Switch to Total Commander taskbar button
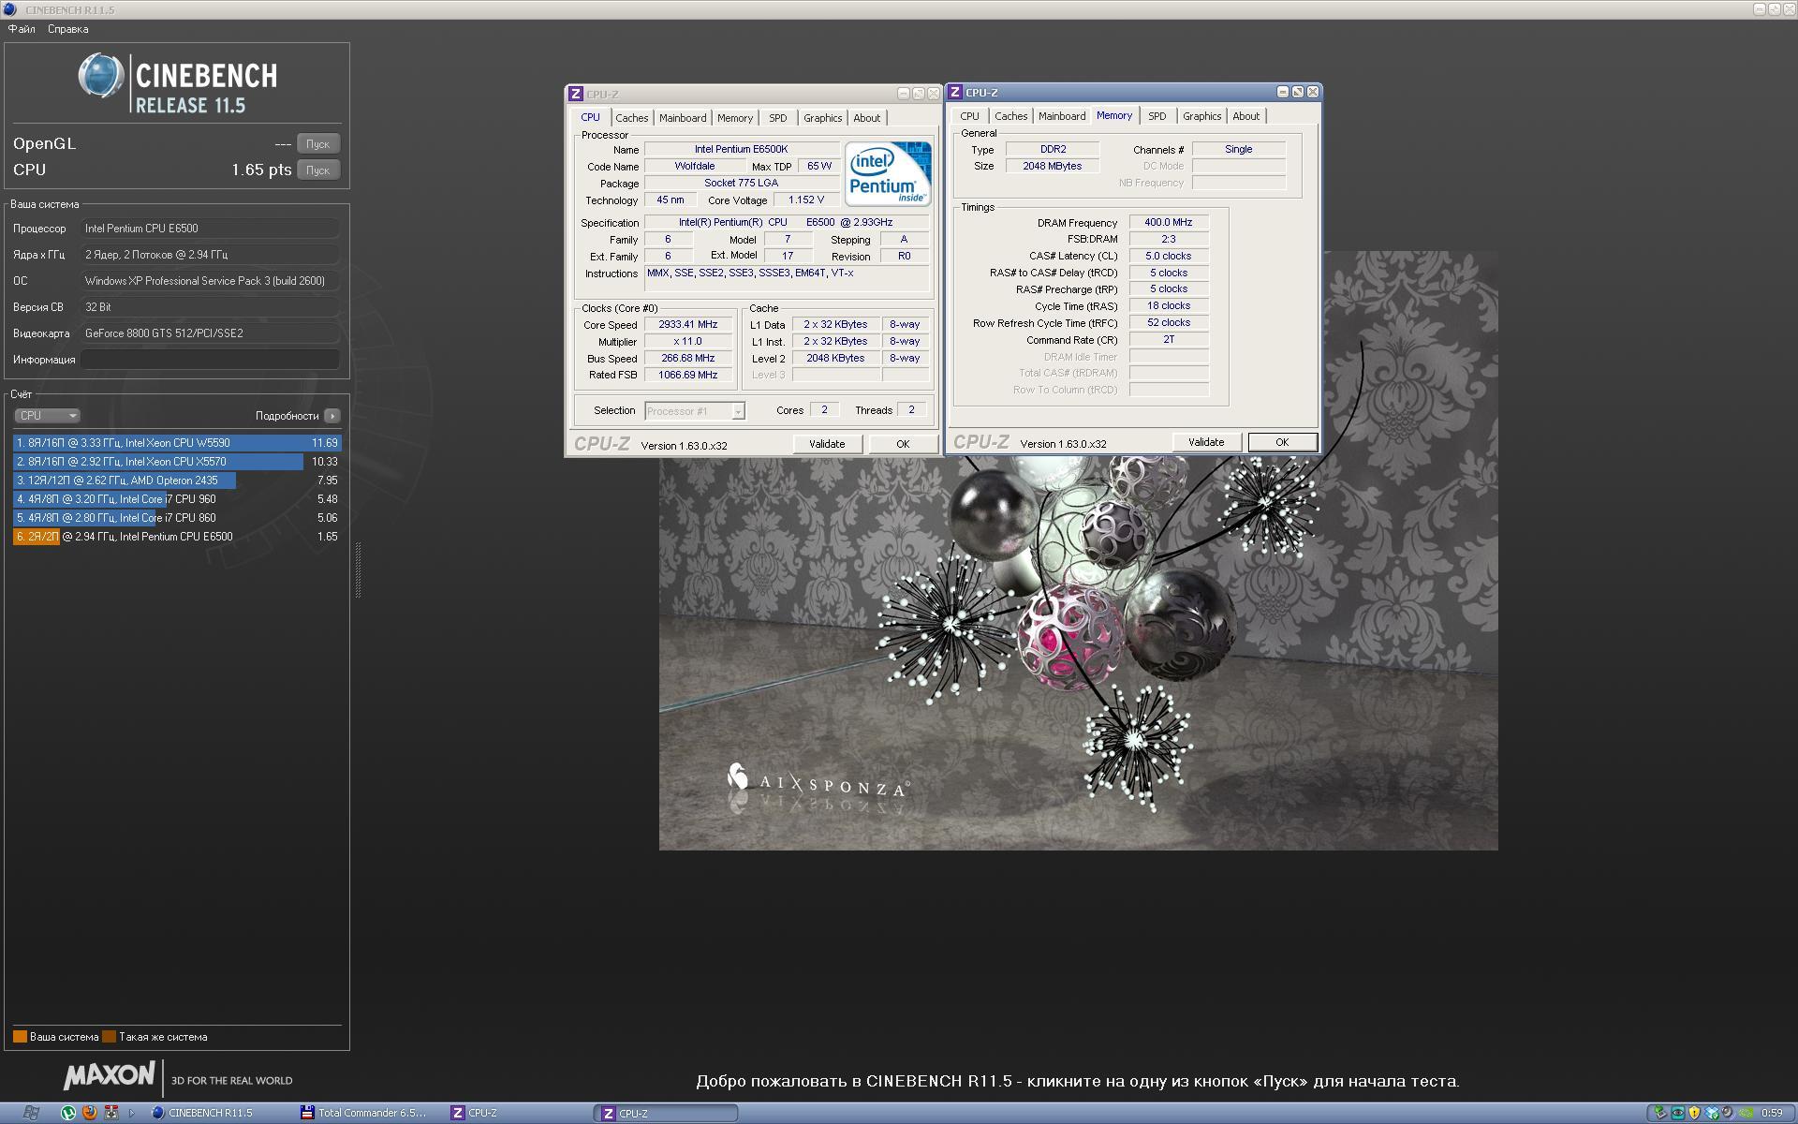1798x1124 pixels. click(x=364, y=1113)
